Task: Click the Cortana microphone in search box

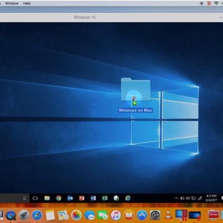Action: [25, 198]
